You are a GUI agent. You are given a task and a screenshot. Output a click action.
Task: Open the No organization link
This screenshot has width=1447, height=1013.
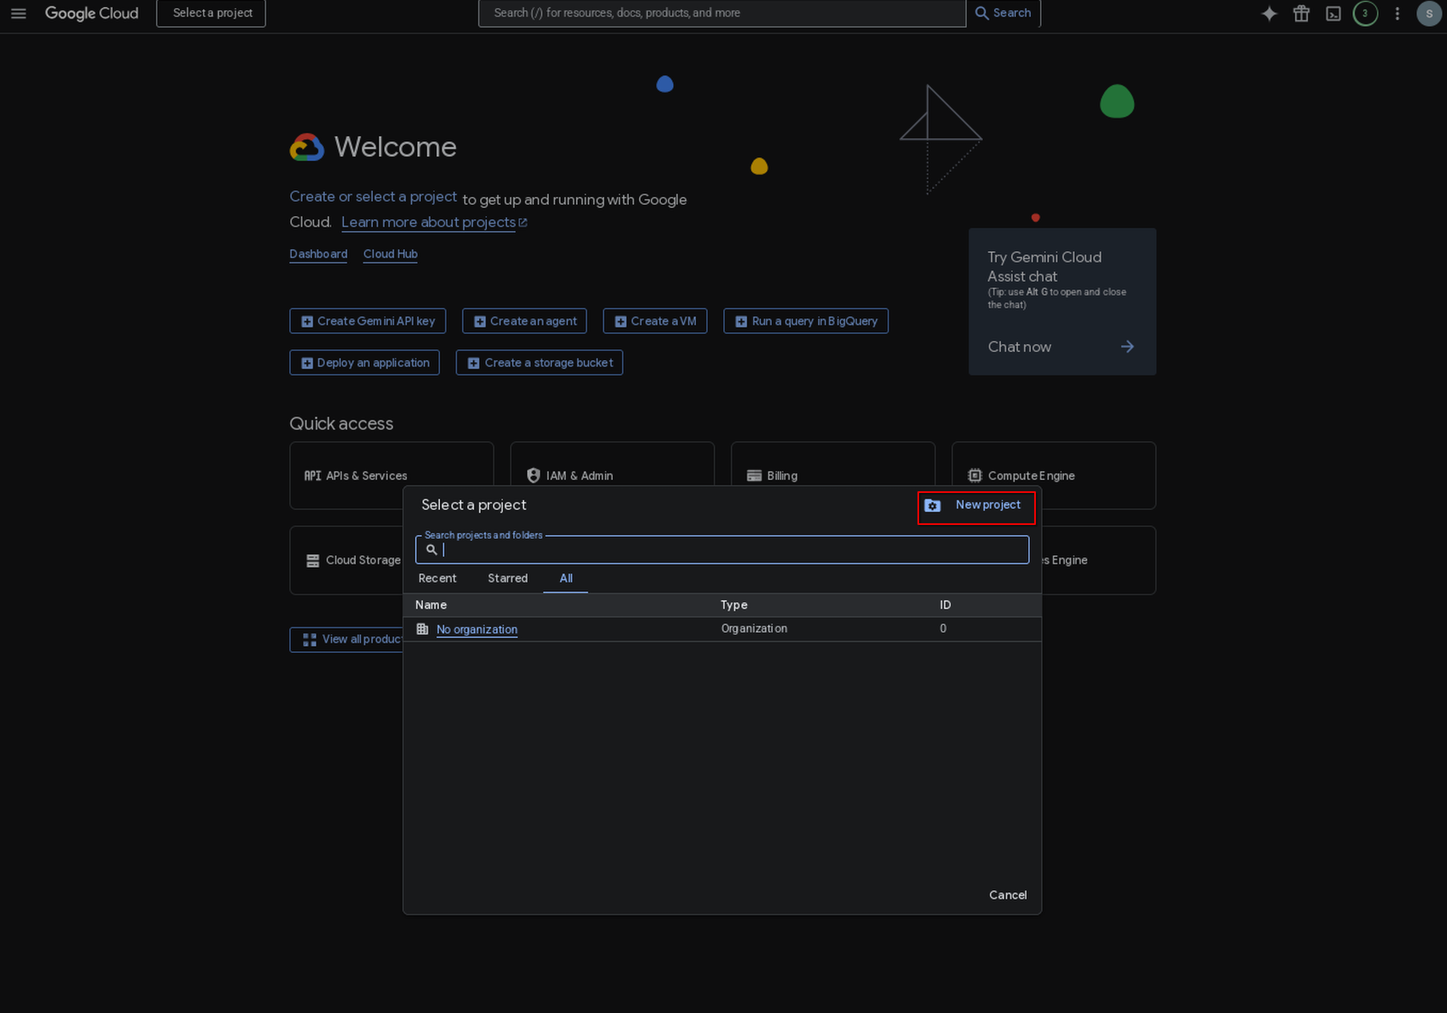(477, 629)
